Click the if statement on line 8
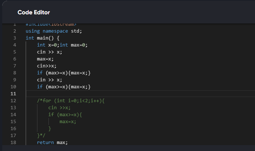255x151 pixels. pyautogui.click(x=63, y=73)
